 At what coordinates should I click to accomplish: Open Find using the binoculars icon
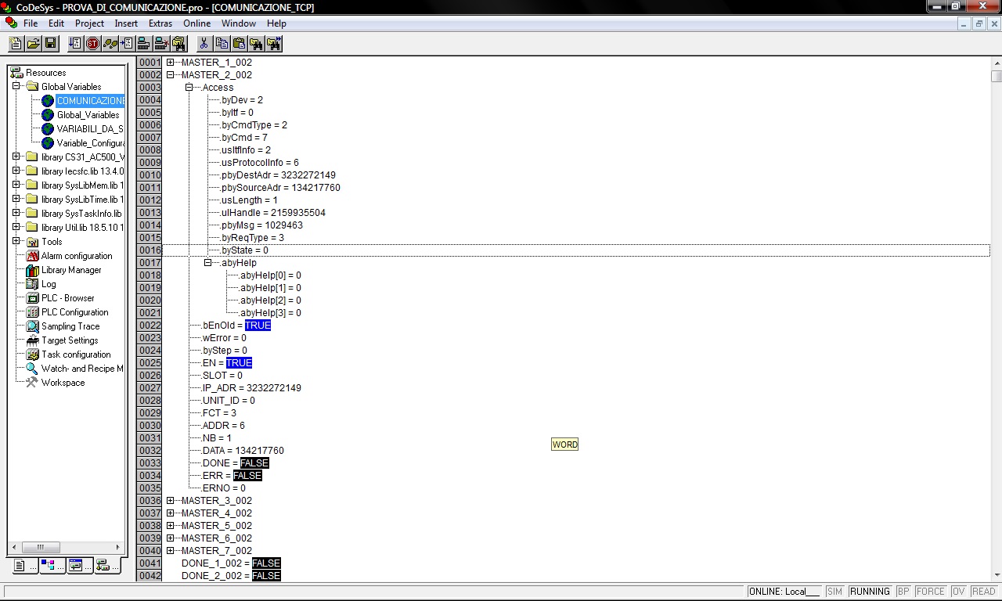[257, 43]
